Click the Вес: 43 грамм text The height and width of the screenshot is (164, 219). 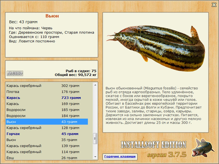pyautogui.click(x=23, y=22)
